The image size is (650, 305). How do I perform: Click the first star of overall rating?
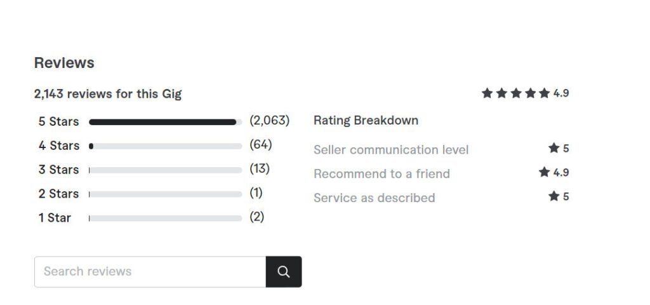[487, 93]
